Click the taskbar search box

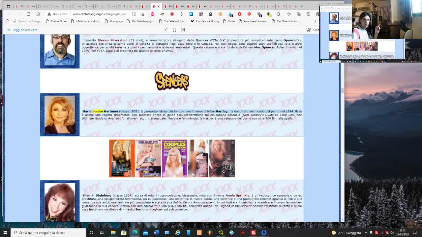(48, 233)
